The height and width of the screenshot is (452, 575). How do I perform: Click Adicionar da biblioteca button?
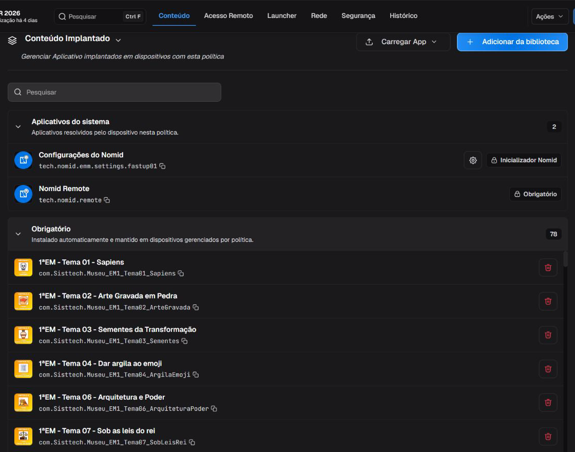[512, 42]
